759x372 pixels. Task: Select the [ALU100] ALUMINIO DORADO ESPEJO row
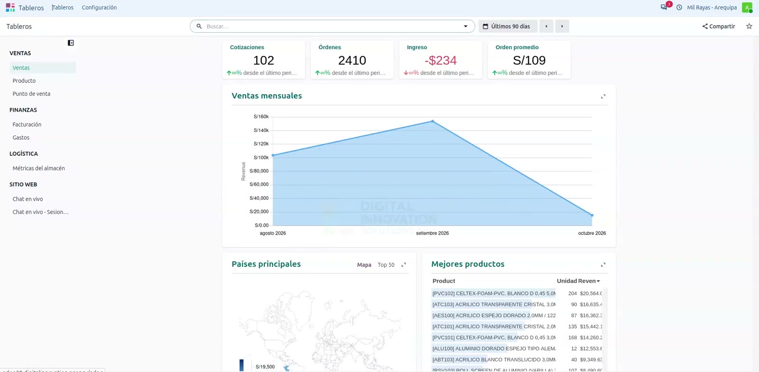click(x=517, y=349)
